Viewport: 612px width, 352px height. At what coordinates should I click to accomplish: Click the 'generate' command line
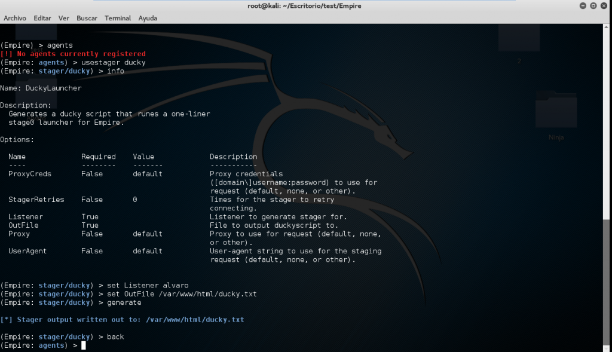pos(124,302)
